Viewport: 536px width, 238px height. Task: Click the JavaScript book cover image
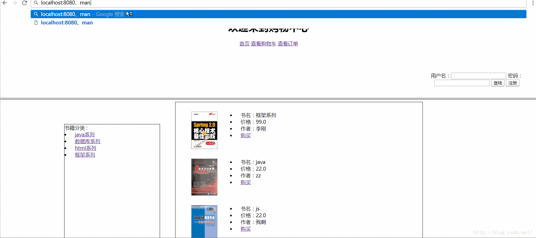click(204, 221)
